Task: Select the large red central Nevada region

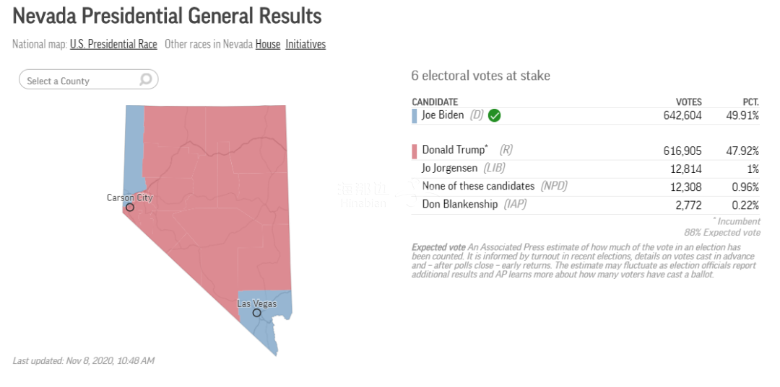Action: pos(219,198)
